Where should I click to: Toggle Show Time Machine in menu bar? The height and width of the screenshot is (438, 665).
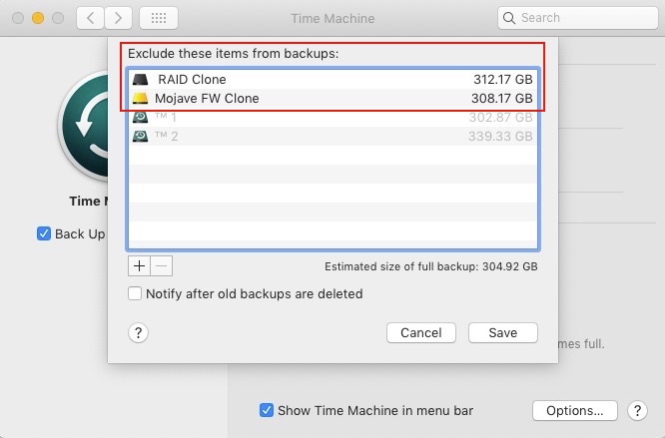267,410
